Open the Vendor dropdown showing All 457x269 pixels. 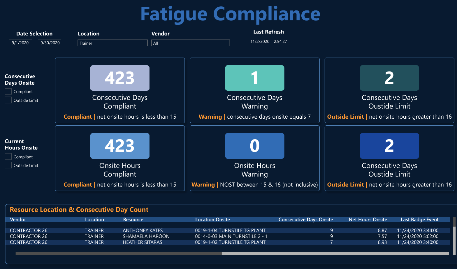(191, 43)
